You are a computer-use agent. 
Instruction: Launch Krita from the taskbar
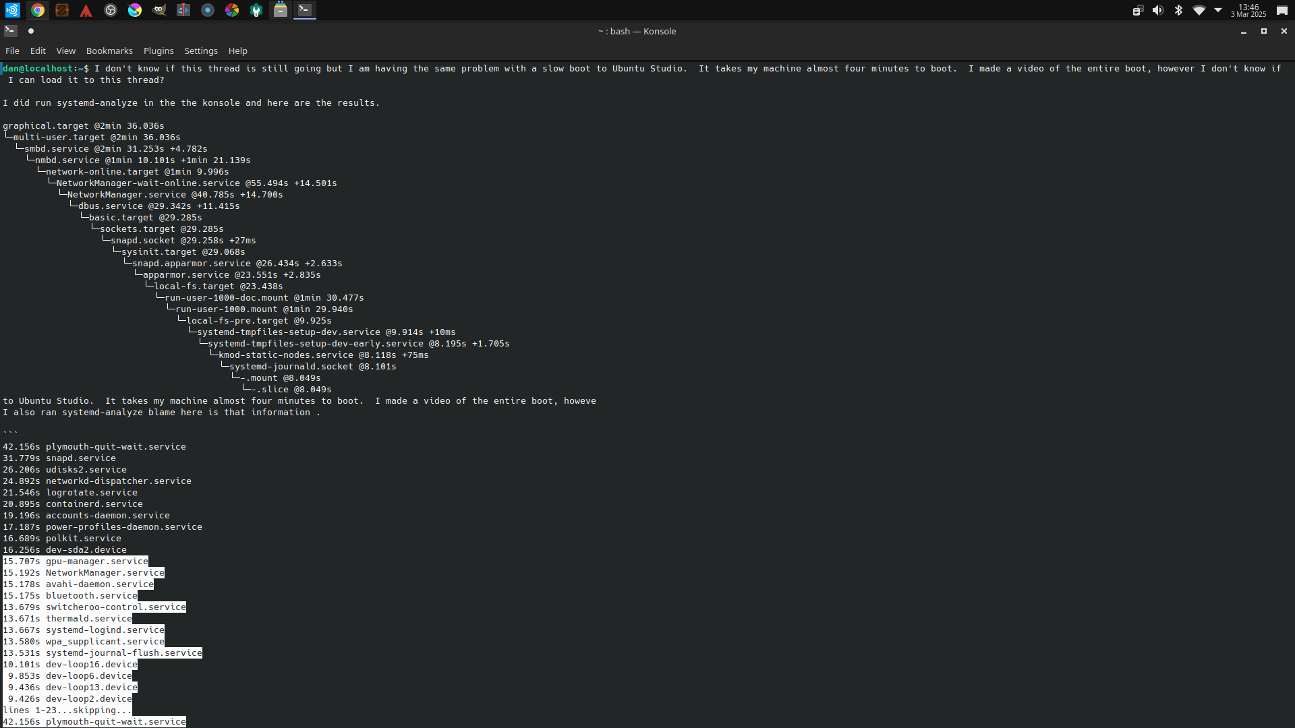pos(135,10)
